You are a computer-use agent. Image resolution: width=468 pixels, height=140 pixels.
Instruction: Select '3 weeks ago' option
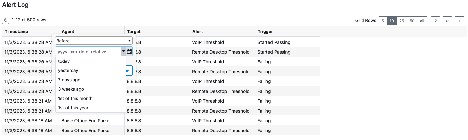pos(71,89)
